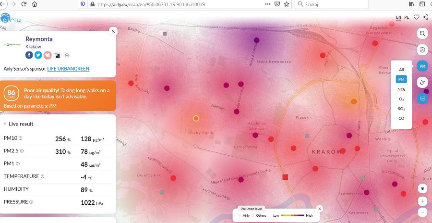Go forward in browser history
432x223 pixels.
point(12,4)
